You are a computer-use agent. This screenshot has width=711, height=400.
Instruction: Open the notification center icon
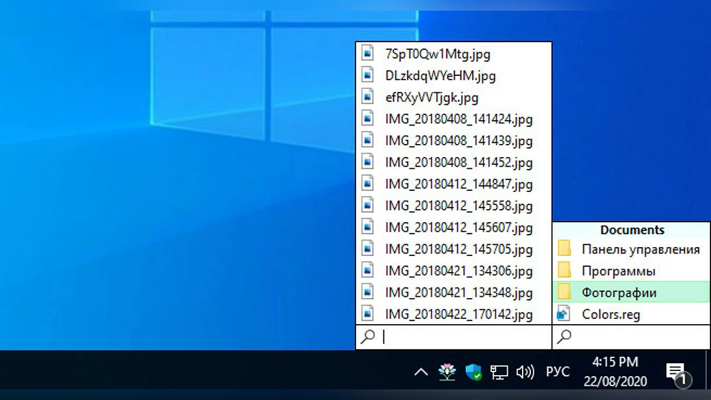click(x=675, y=373)
